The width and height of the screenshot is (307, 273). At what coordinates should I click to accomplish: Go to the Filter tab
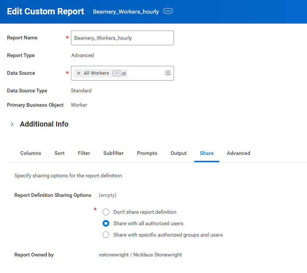click(x=84, y=153)
